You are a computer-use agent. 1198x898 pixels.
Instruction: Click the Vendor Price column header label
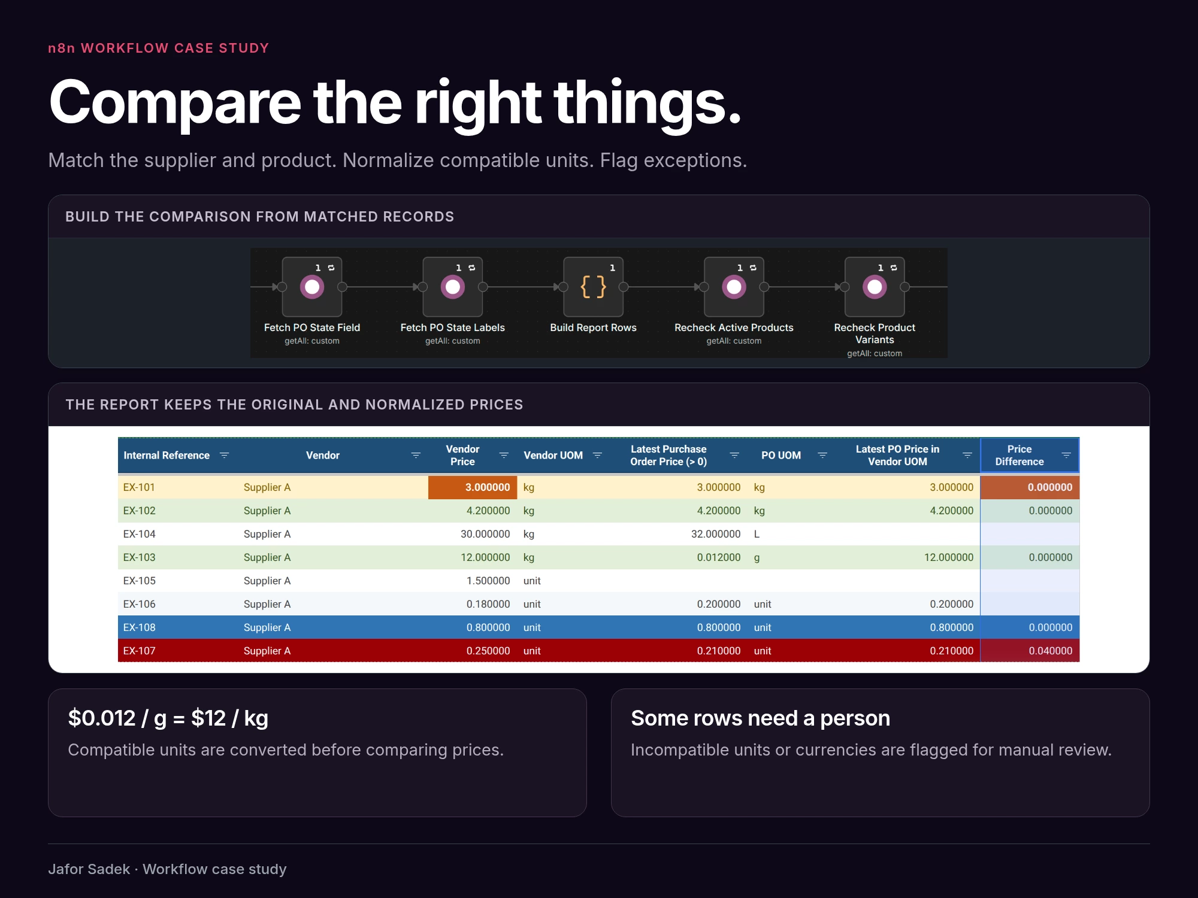coord(462,456)
